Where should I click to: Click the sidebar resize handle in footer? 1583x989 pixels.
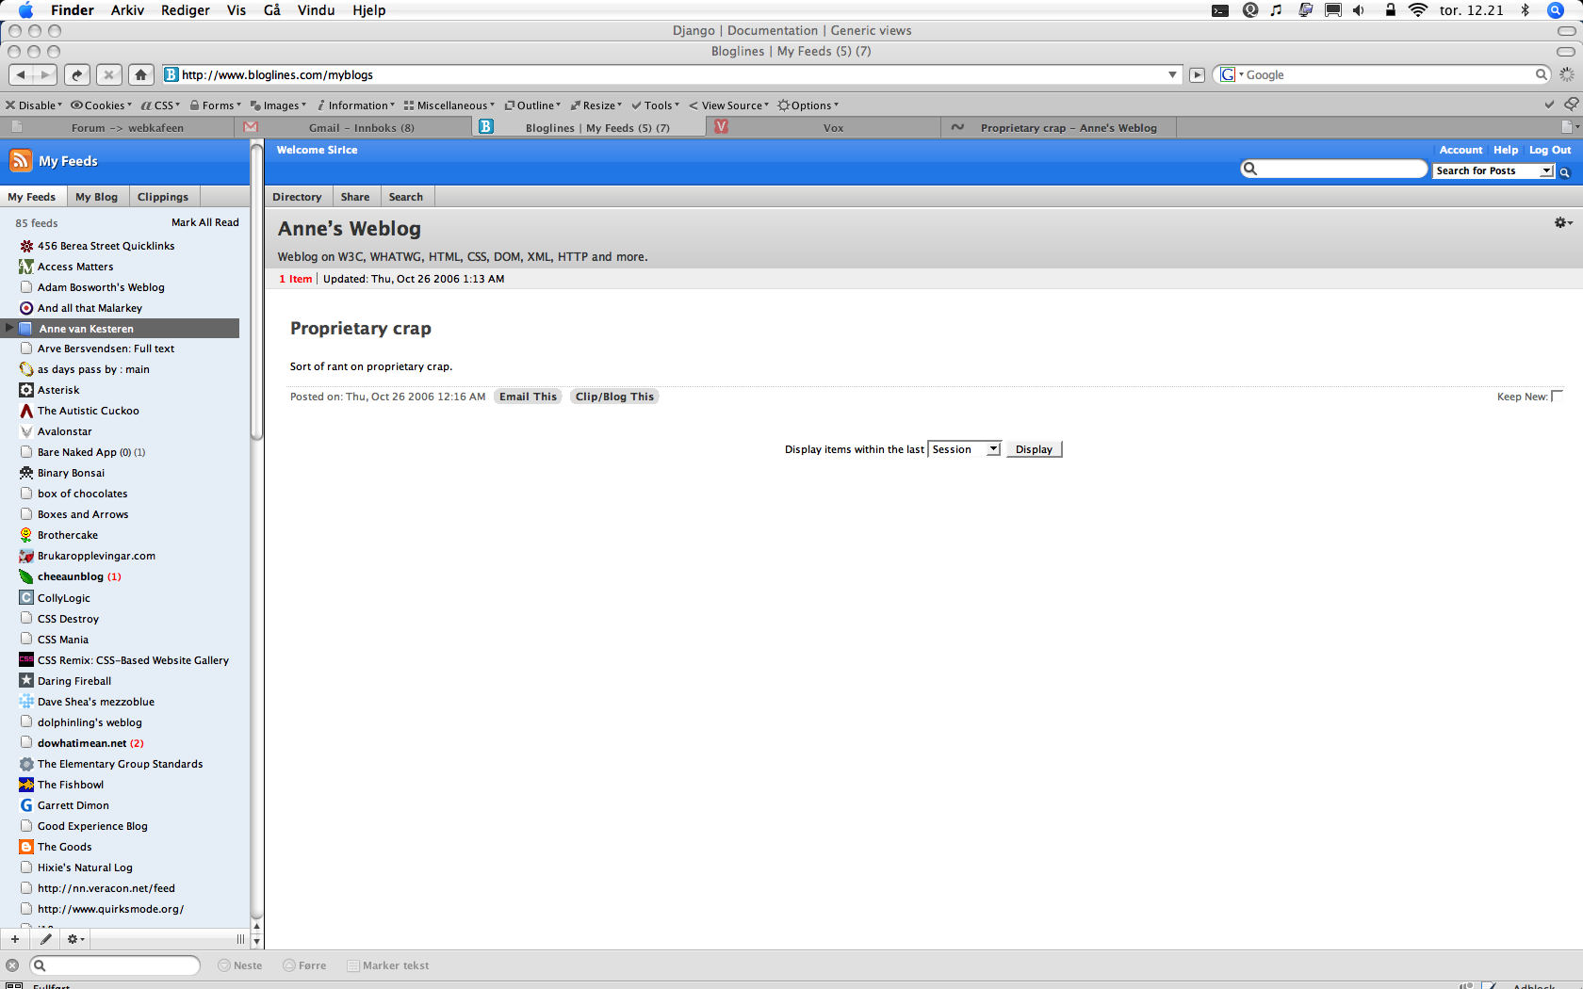[x=240, y=939]
